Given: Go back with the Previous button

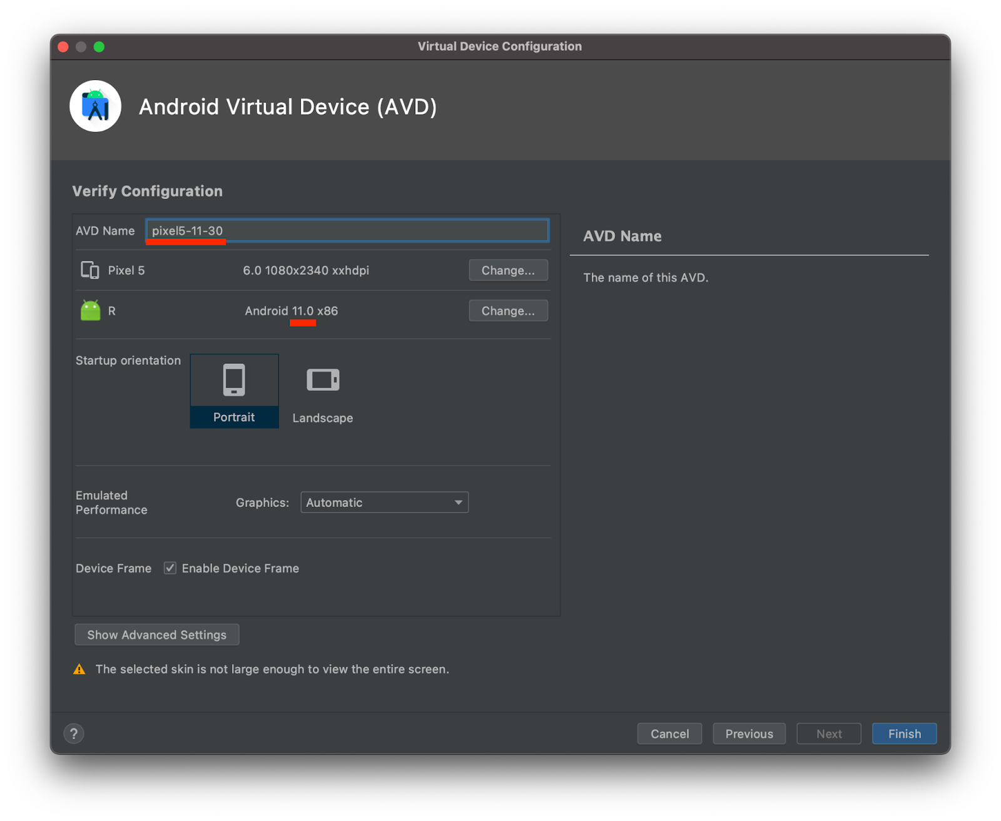Looking at the screenshot, I should click(x=749, y=733).
